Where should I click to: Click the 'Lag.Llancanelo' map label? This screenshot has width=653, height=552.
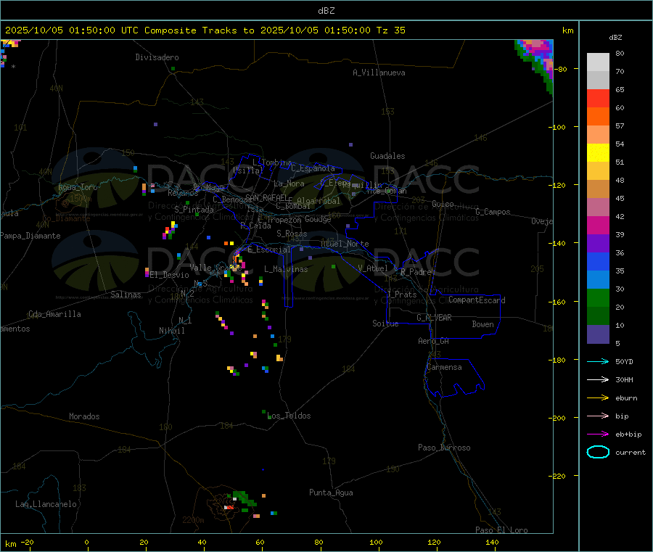pos(46,504)
